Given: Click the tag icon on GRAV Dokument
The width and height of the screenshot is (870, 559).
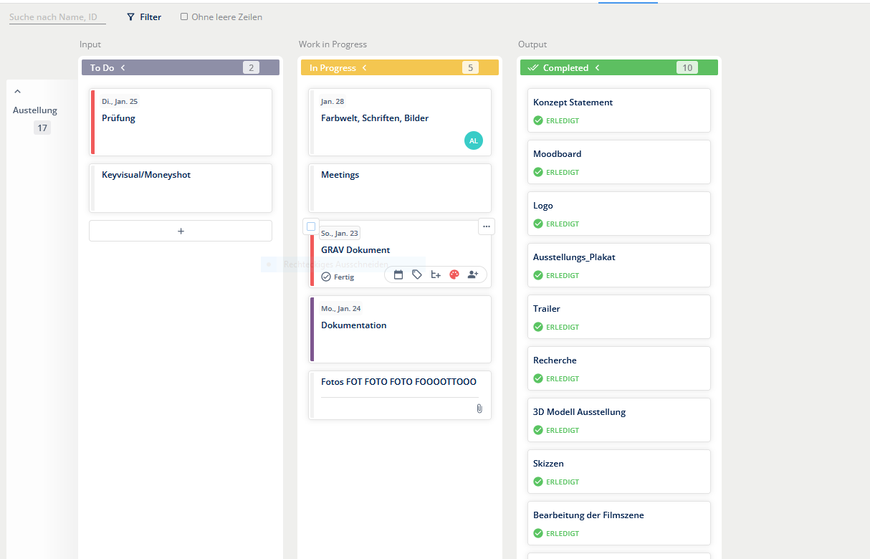Looking at the screenshot, I should click(x=417, y=274).
